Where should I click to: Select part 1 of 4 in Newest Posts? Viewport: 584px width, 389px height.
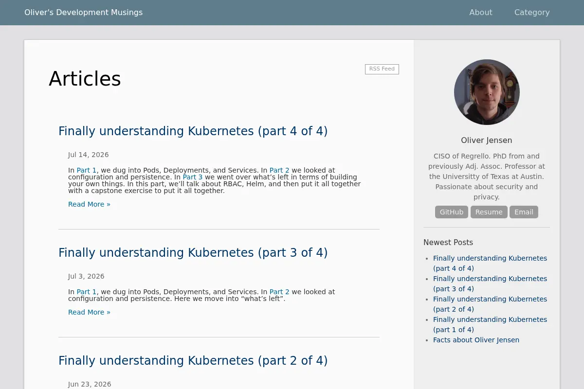click(x=490, y=324)
